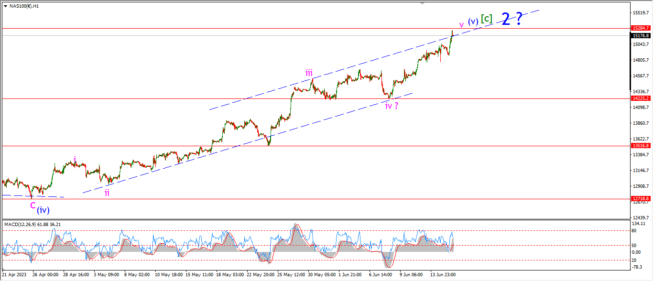The height and width of the screenshot is (281, 653).
Task: Select the magenta ii wave label
Action: (x=107, y=193)
